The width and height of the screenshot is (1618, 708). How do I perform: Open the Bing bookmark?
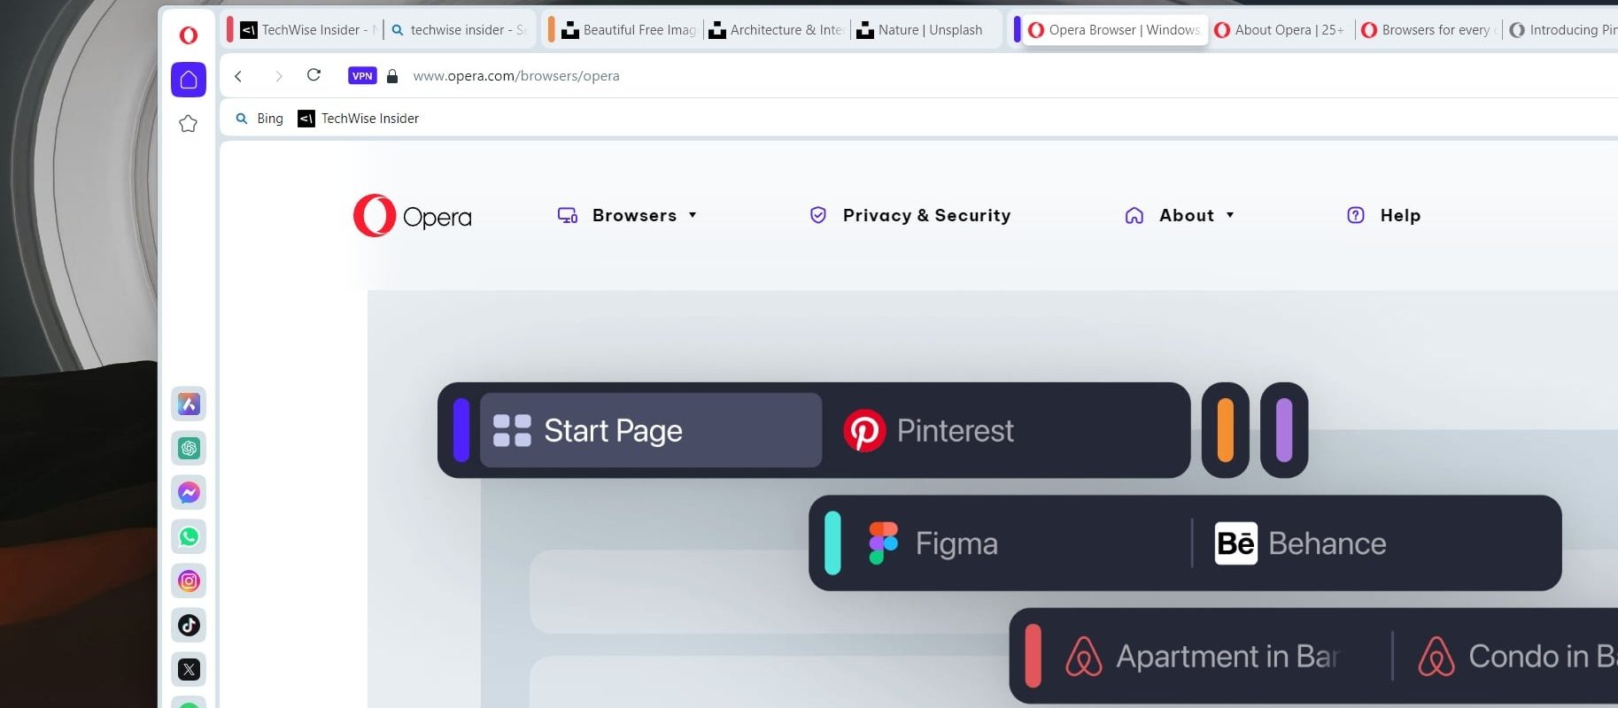259,119
